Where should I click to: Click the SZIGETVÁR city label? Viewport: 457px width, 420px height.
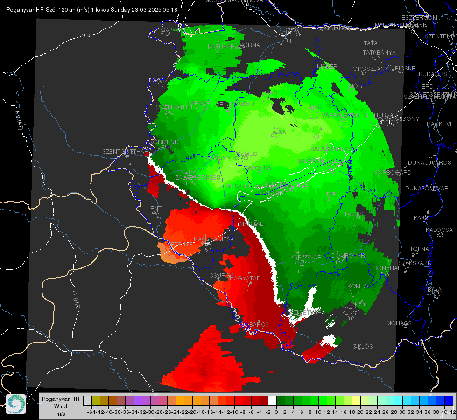pos(306,313)
